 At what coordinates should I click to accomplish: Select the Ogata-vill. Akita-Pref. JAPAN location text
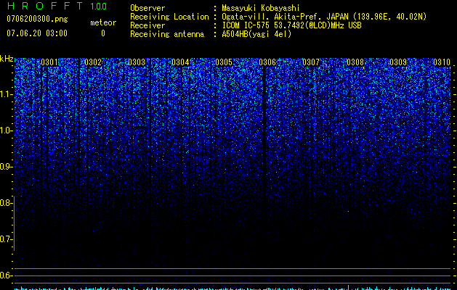coord(324,17)
